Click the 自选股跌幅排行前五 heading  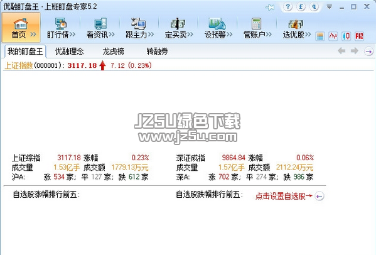pyautogui.click(x=209, y=194)
